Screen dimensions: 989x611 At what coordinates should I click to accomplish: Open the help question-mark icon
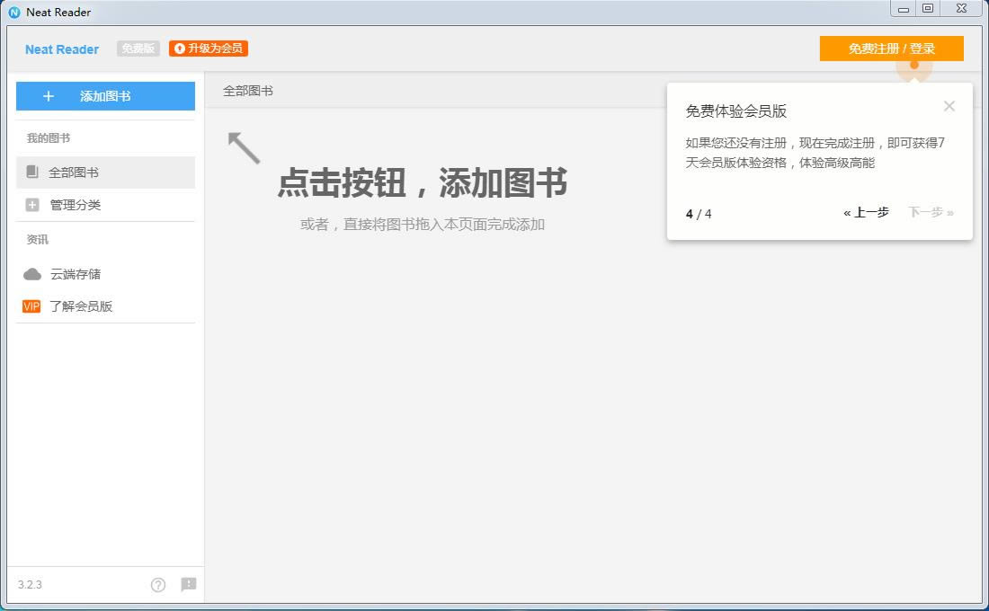click(x=158, y=585)
